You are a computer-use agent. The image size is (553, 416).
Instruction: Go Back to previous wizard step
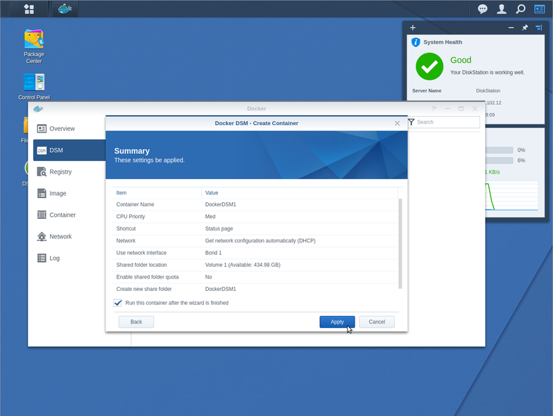[136, 322]
